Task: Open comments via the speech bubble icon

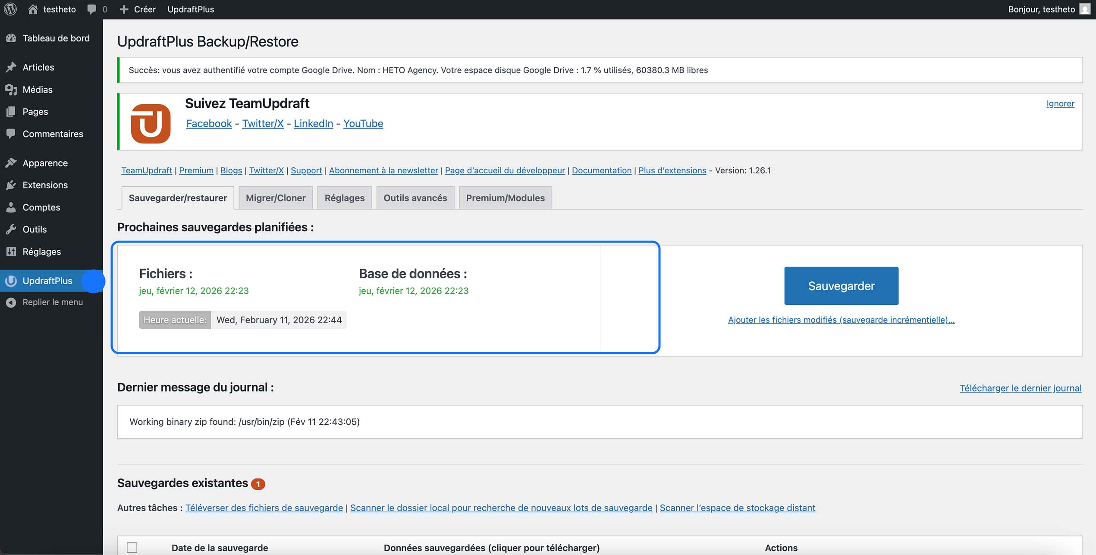Action: tap(91, 9)
